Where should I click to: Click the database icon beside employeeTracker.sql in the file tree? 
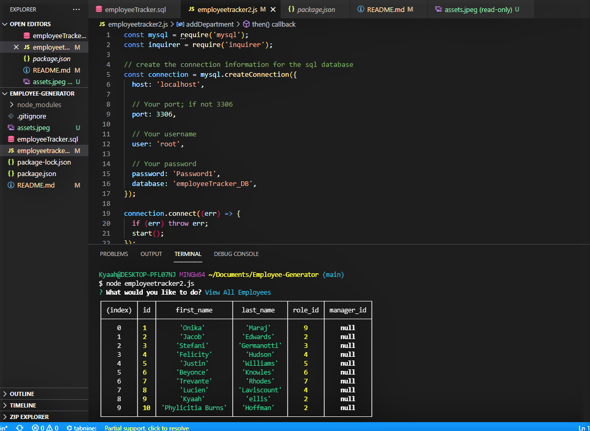[11, 139]
